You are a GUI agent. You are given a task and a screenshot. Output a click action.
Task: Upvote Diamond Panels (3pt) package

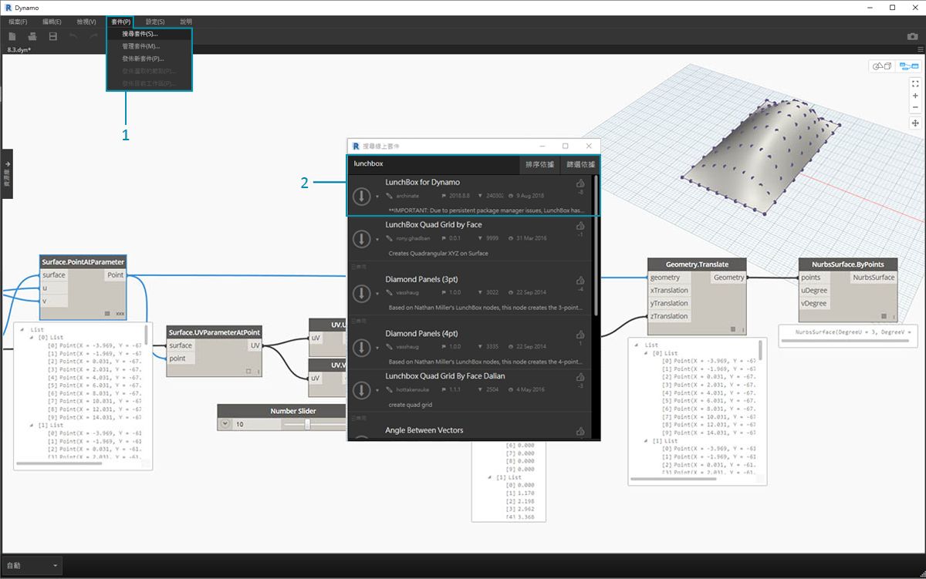580,280
